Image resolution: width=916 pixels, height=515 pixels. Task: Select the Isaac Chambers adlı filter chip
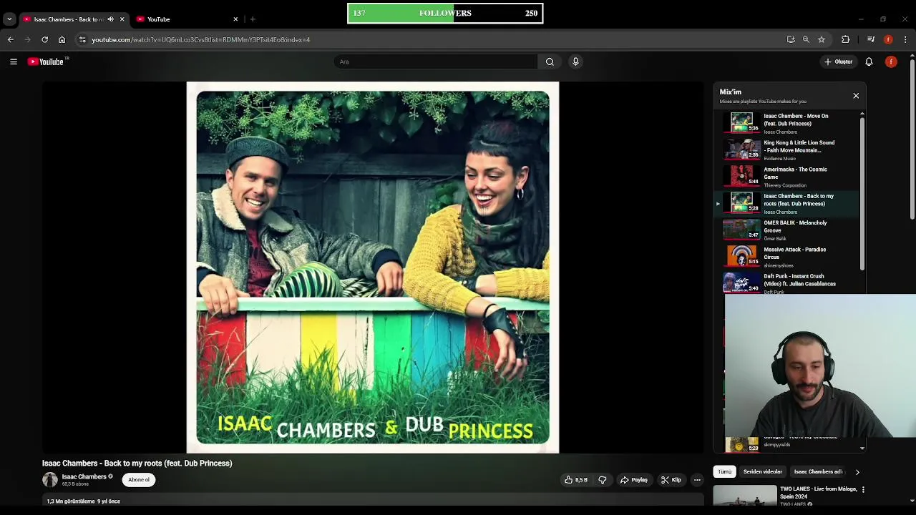click(818, 472)
